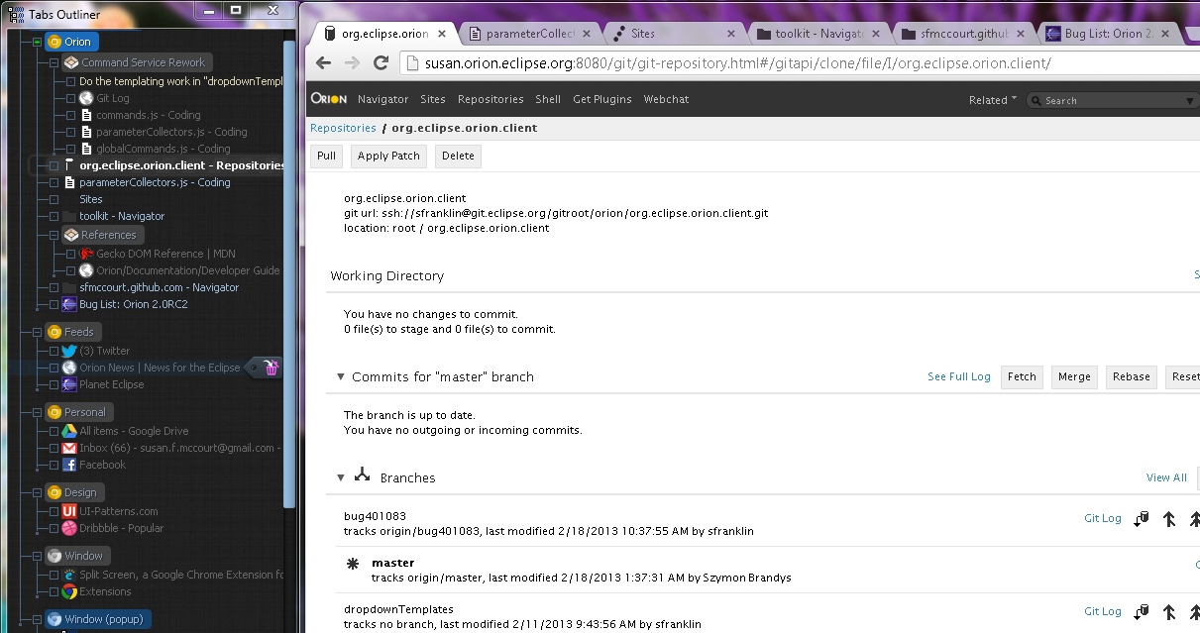Click the fetch icon for branch bug401083
Screen dimensions: 1200x633
1142,518
